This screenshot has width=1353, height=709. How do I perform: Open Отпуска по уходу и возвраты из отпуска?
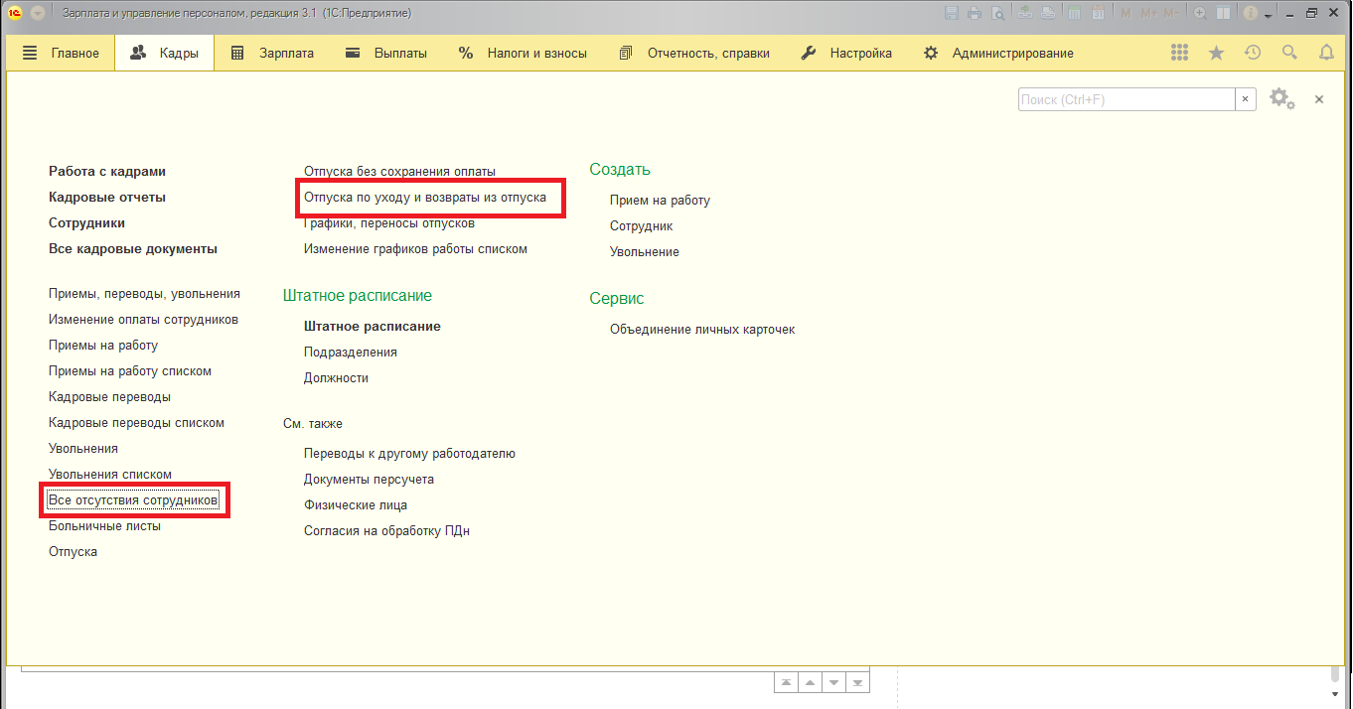point(425,197)
